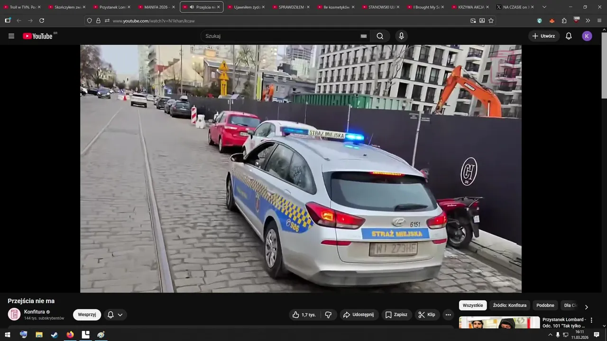
Task: Open the YouTube guide hamburger menu
Action: click(11, 36)
